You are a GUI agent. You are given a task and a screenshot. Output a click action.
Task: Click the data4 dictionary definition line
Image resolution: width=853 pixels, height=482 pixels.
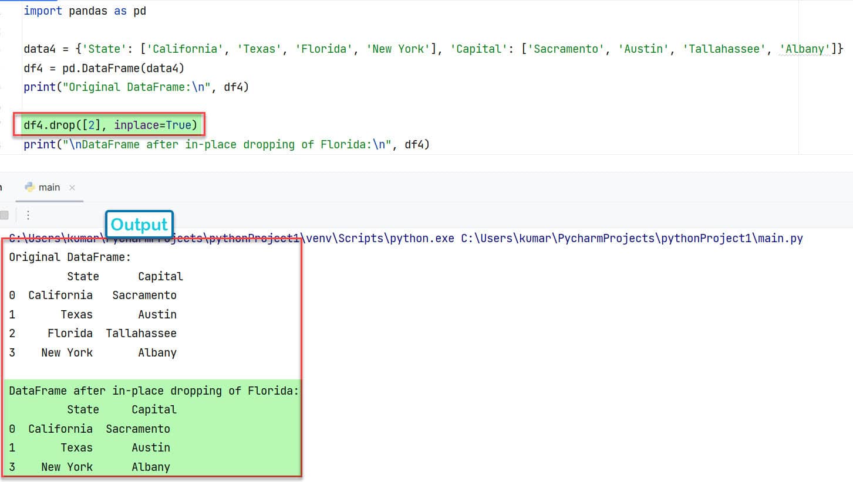(x=235, y=49)
